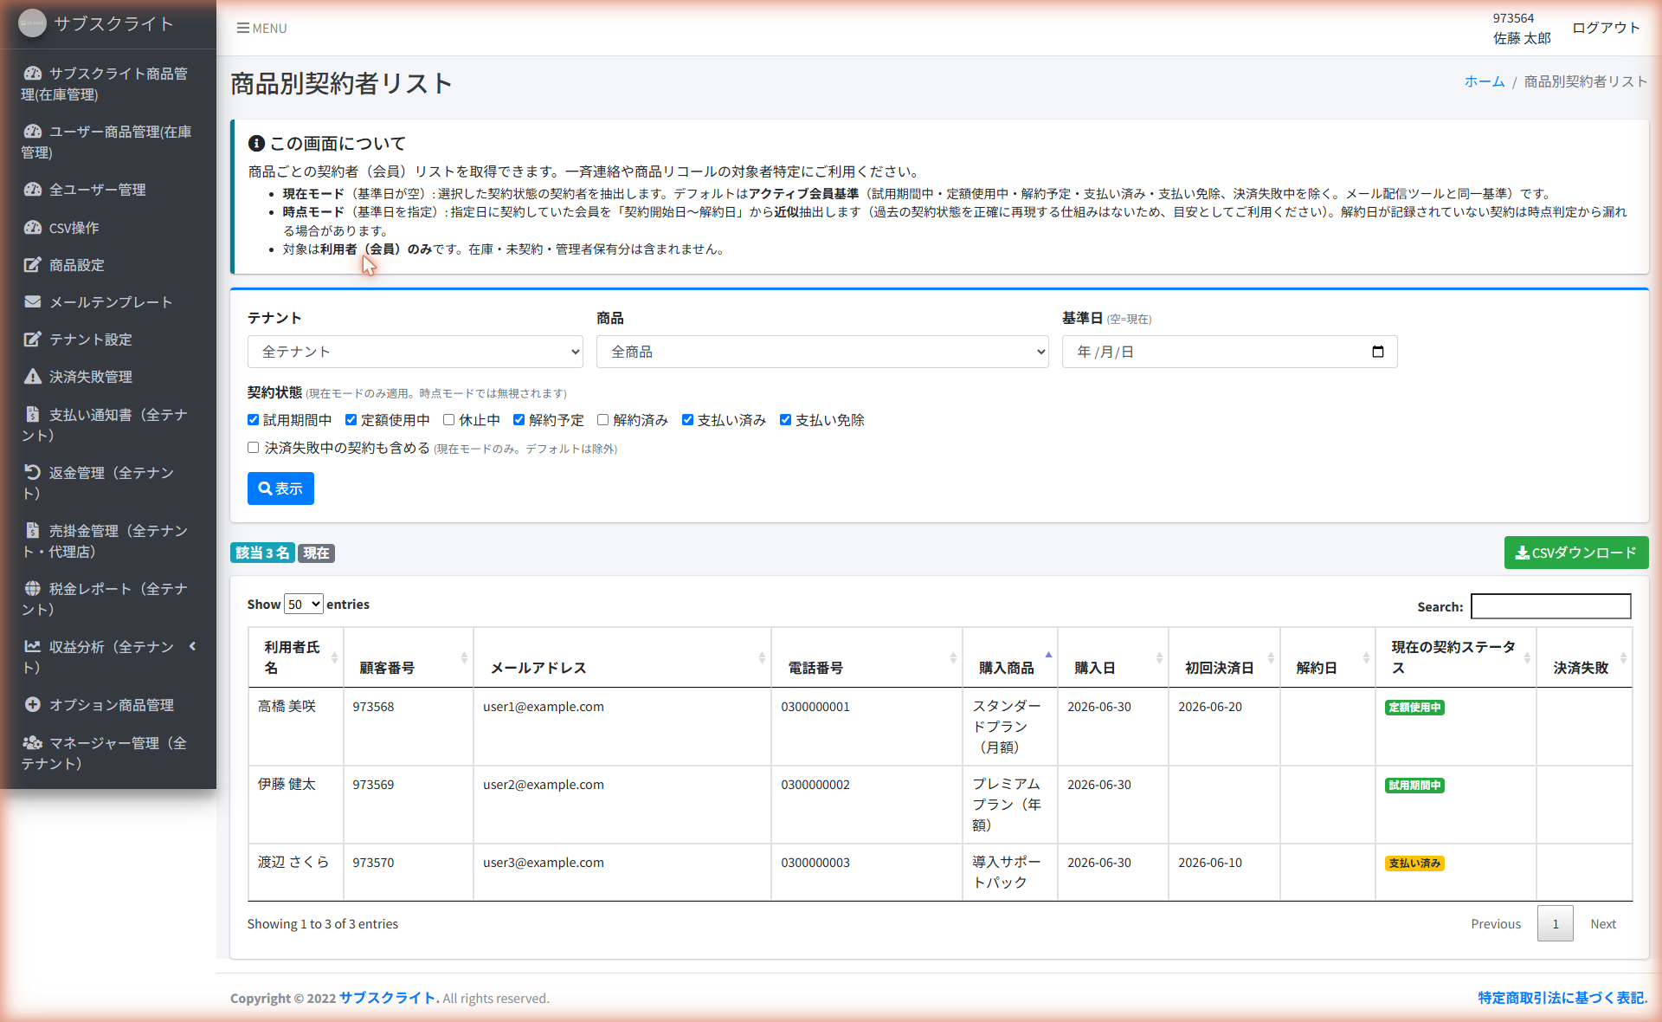Open the Show entries count dropdown
Screen dimensions: 1662x1022
[304, 605]
